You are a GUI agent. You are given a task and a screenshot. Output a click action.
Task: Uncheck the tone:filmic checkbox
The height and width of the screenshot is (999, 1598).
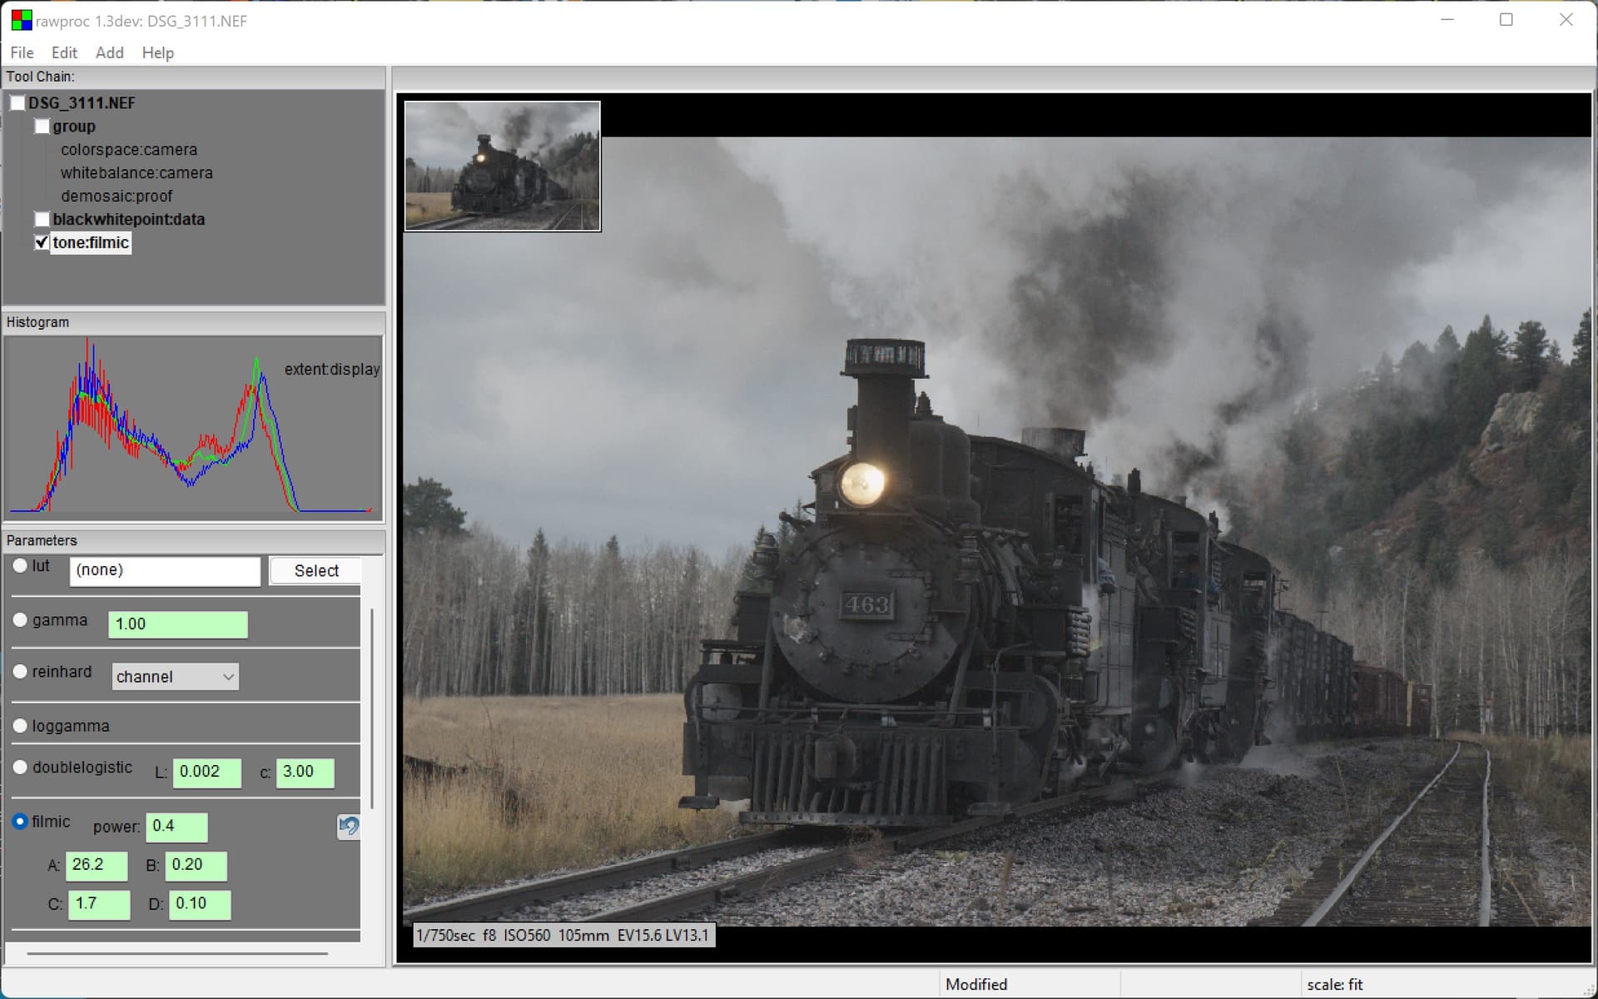point(42,242)
